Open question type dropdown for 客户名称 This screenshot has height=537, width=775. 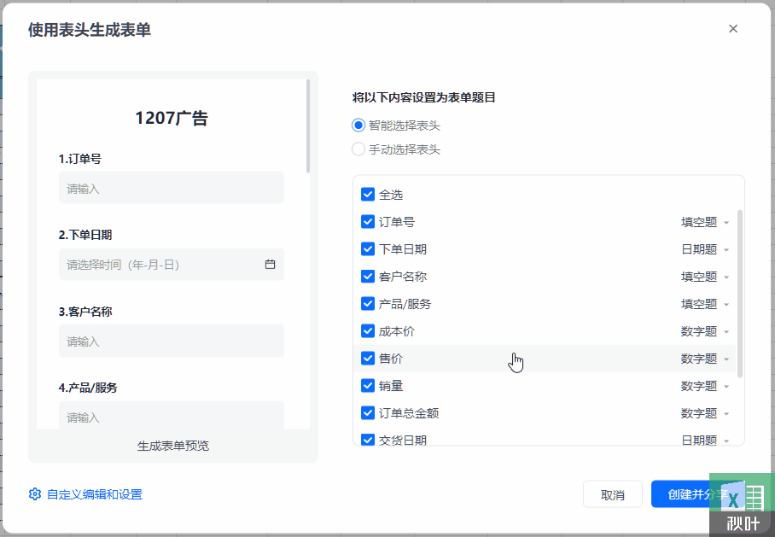705,277
